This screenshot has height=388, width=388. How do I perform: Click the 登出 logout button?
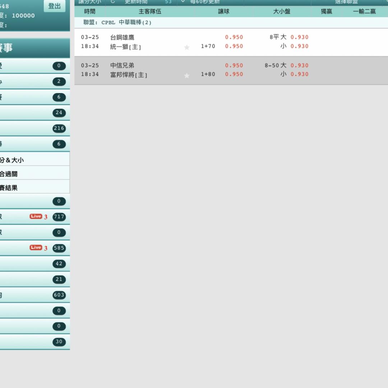pos(55,6)
